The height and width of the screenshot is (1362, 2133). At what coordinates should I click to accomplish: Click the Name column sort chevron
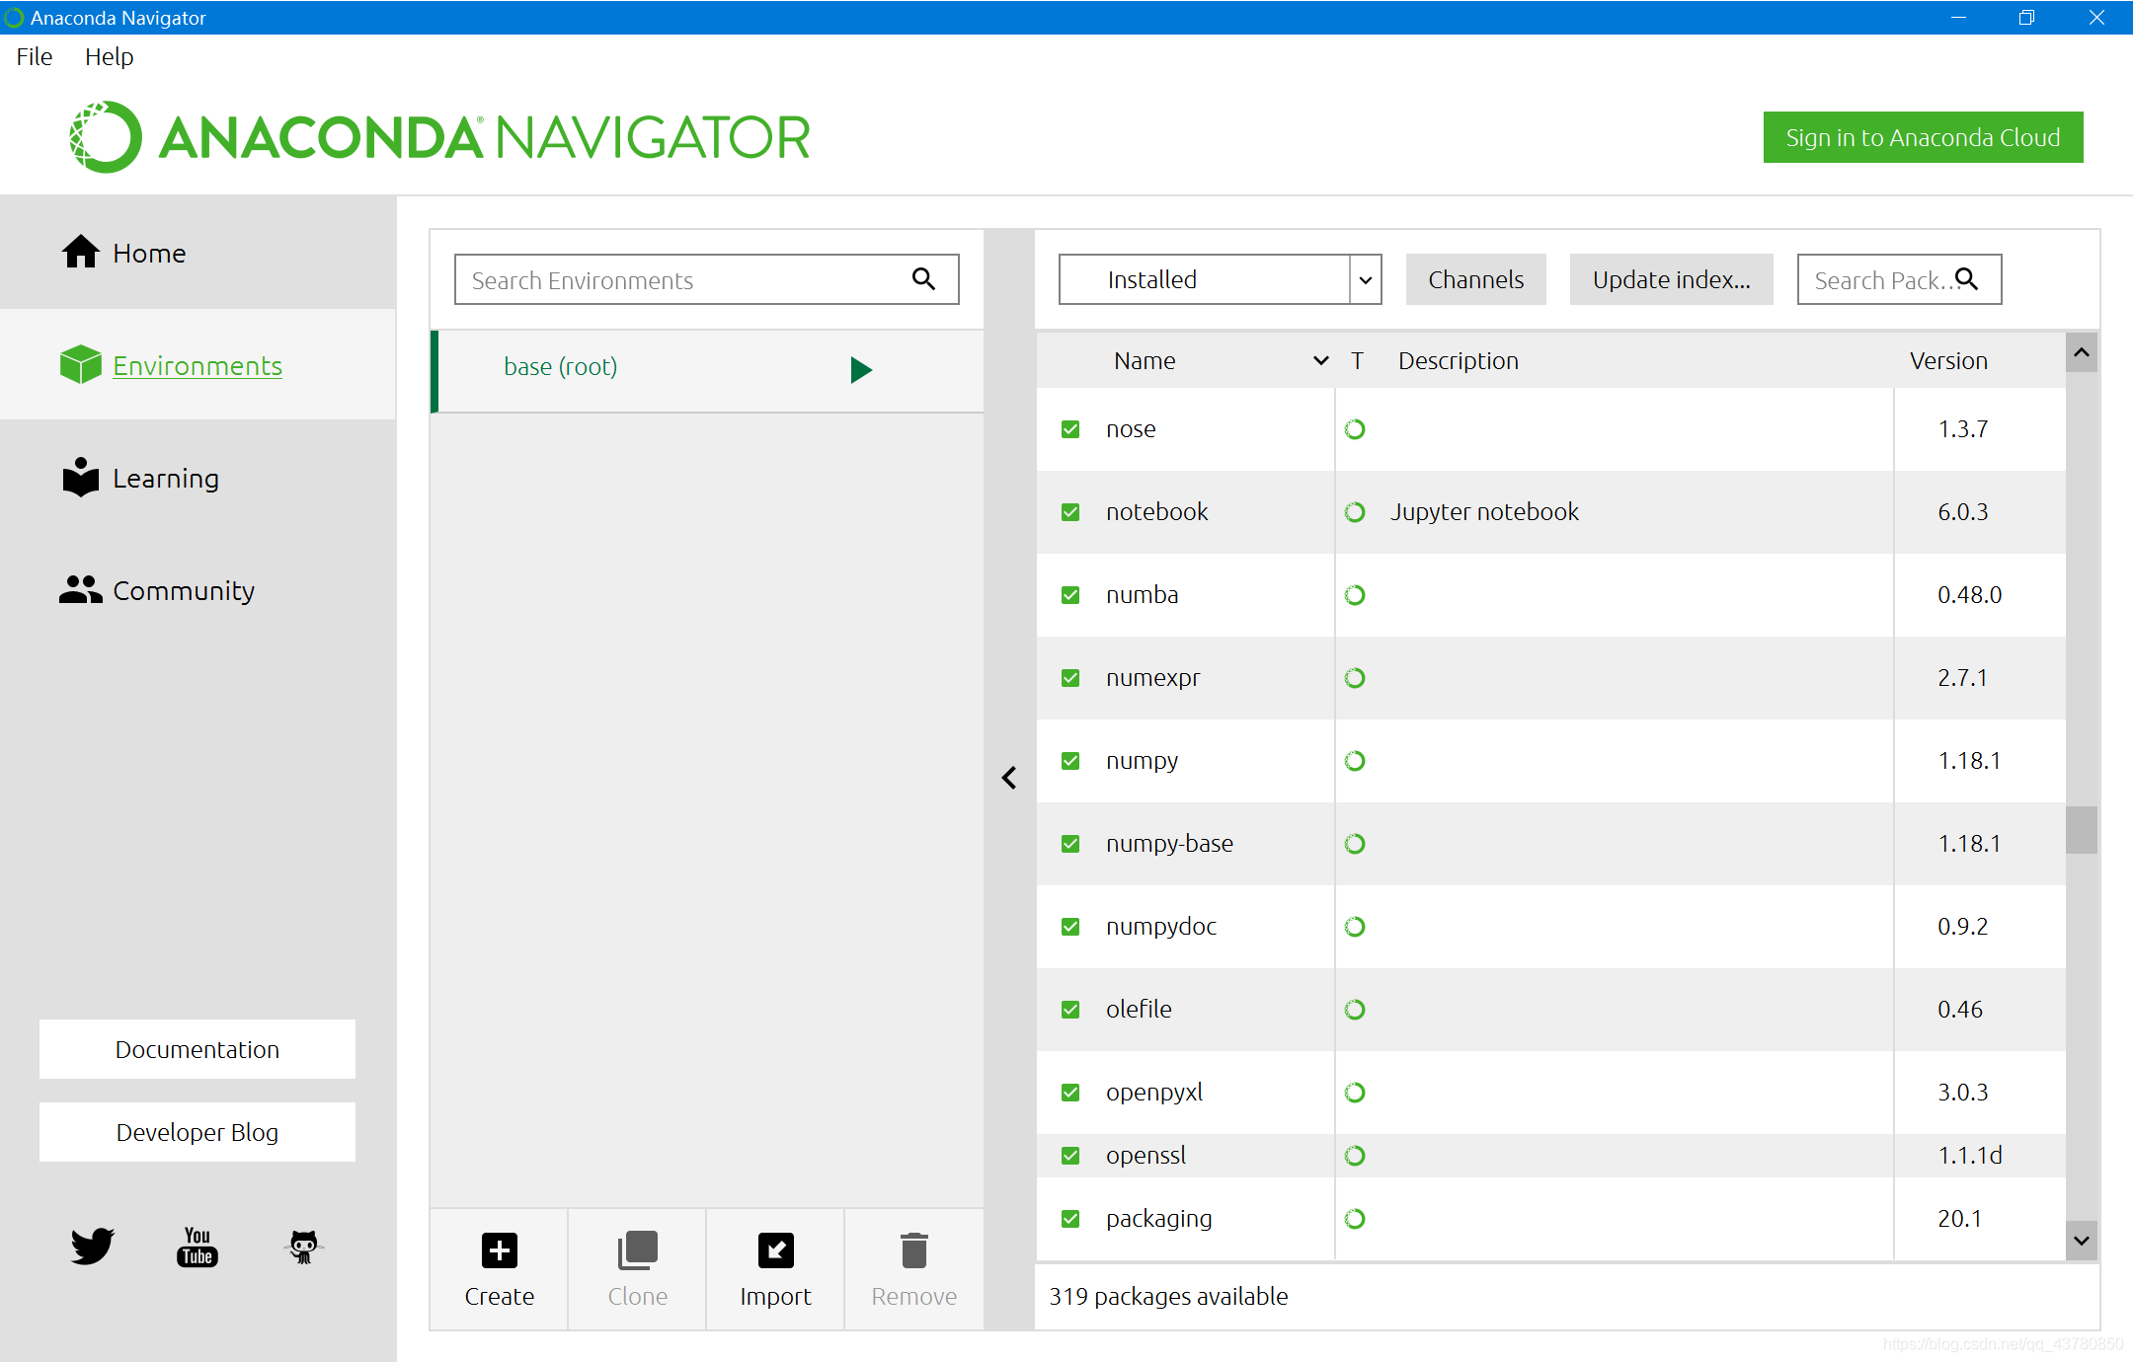1320,361
